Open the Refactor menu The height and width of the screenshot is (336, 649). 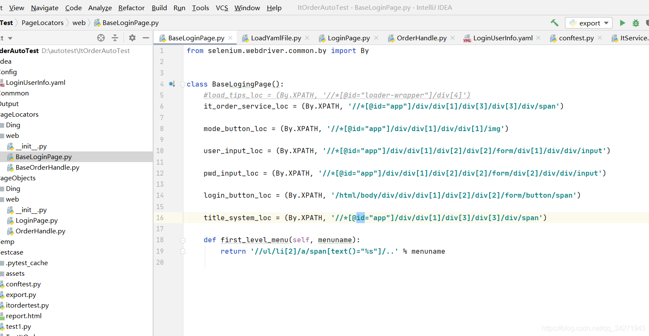[x=131, y=8]
